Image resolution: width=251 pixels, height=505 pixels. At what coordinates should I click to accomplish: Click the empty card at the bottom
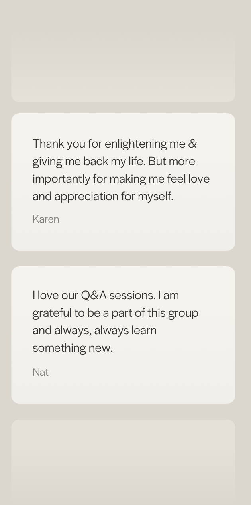123,462
